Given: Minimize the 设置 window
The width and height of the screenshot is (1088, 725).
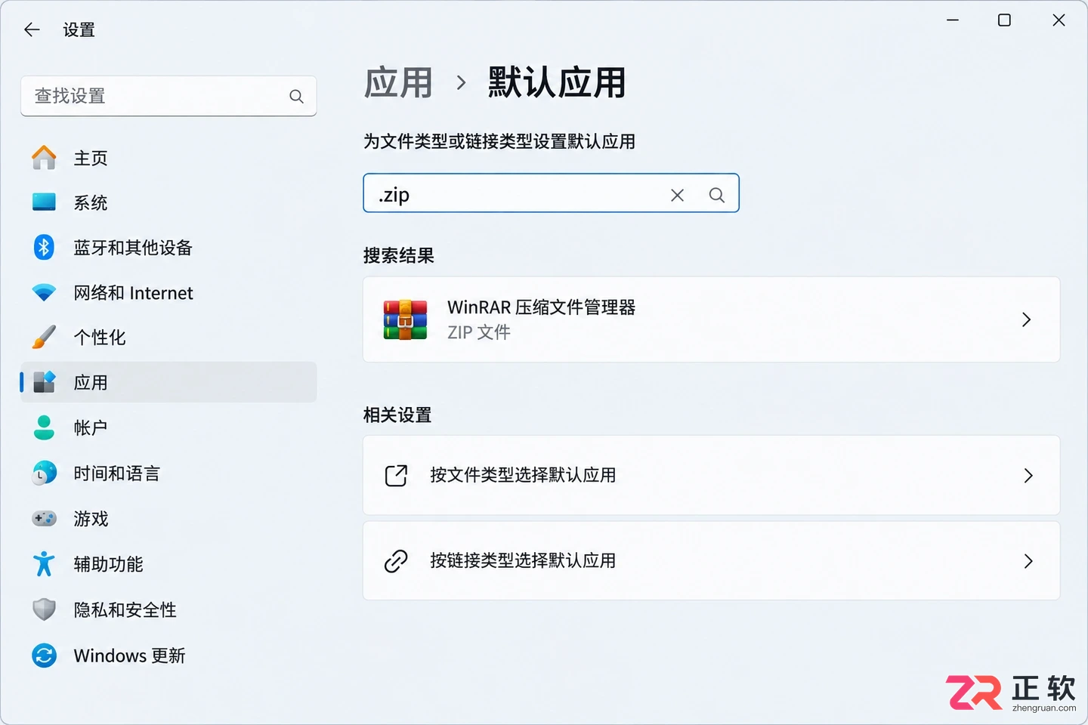Looking at the screenshot, I should 953,20.
